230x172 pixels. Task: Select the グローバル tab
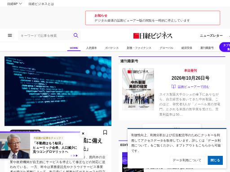pos(166,48)
